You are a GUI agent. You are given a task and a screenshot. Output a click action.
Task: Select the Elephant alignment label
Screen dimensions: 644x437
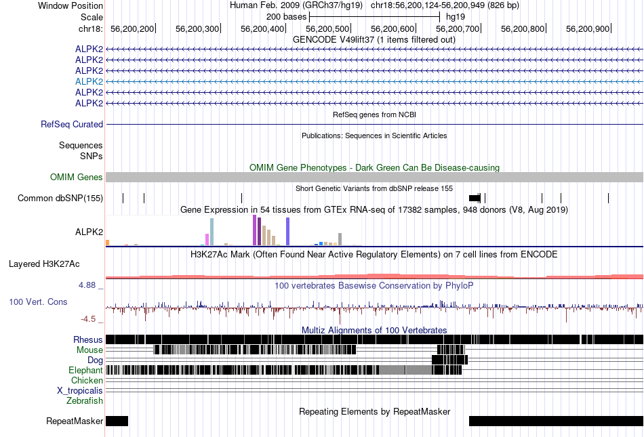pyautogui.click(x=85, y=370)
